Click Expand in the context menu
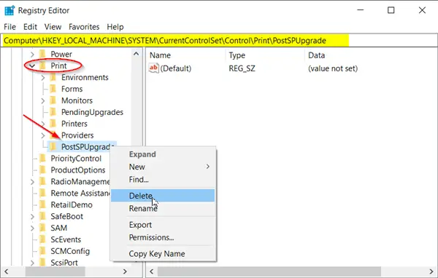The width and height of the screenshot is (438, 278). click(163, 154)
